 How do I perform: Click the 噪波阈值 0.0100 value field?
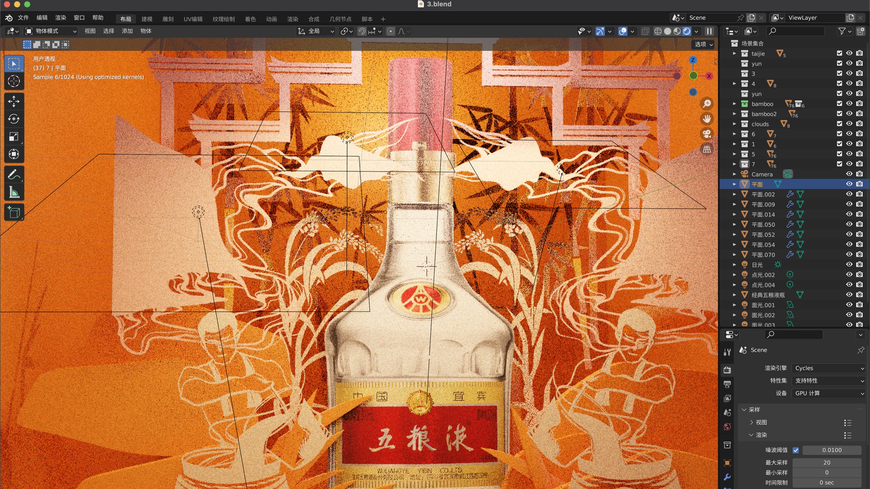(832, 450)
